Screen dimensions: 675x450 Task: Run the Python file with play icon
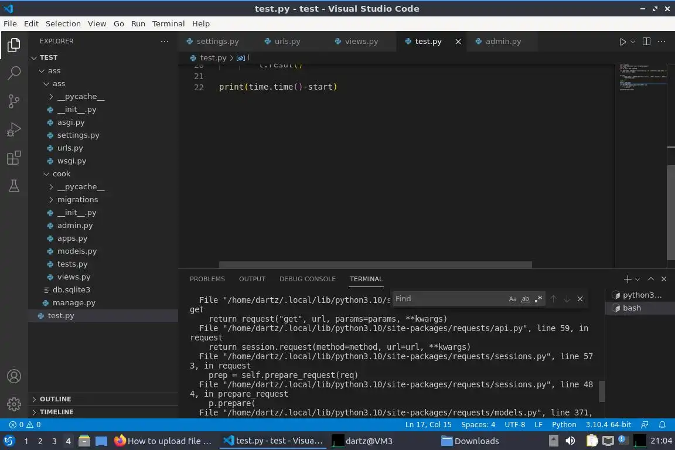(622, 42)
